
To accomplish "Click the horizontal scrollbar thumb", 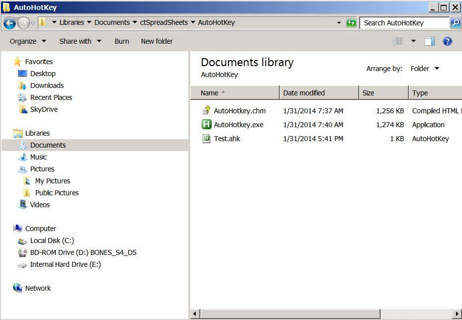I will (290, 314).
